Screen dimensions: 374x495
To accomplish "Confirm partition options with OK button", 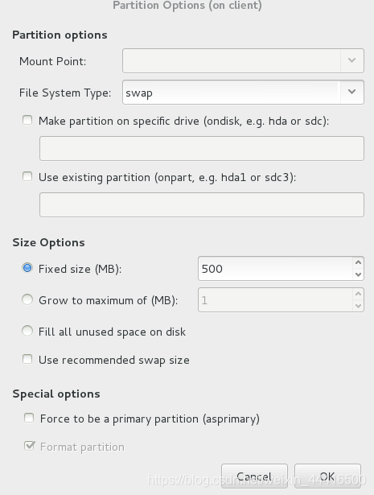I will pos(327,476).
